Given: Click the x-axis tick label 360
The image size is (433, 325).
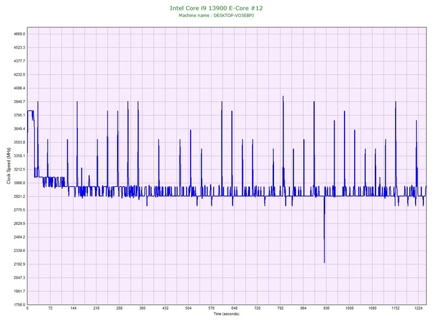Looking at the screenshot, I should (x=142, y=308).
